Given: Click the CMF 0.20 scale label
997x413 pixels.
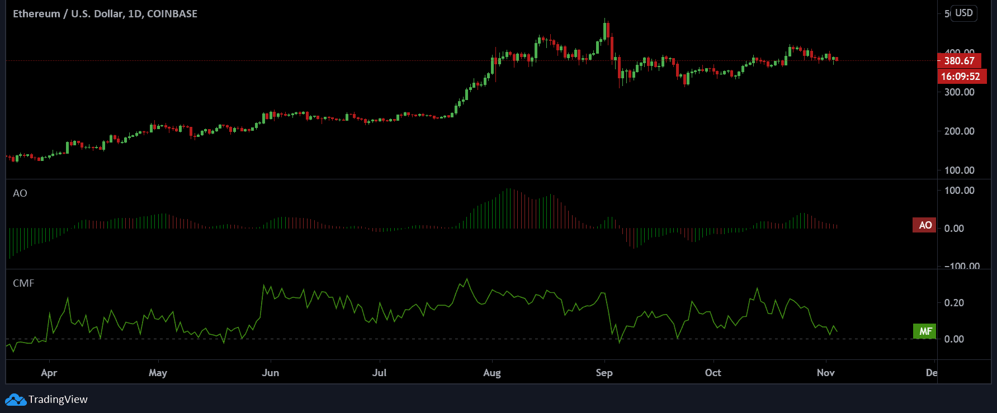Looking at the screenshot, I should coord(954,303).
